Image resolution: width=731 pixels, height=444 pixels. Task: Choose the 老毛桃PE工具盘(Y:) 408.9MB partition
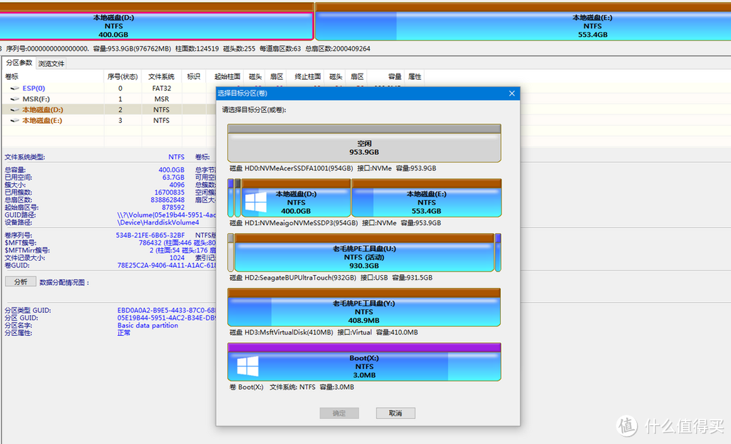click(x=364, y=312)
